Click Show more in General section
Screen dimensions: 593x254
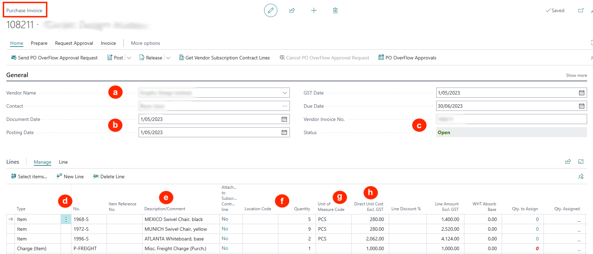coord(576,75)
